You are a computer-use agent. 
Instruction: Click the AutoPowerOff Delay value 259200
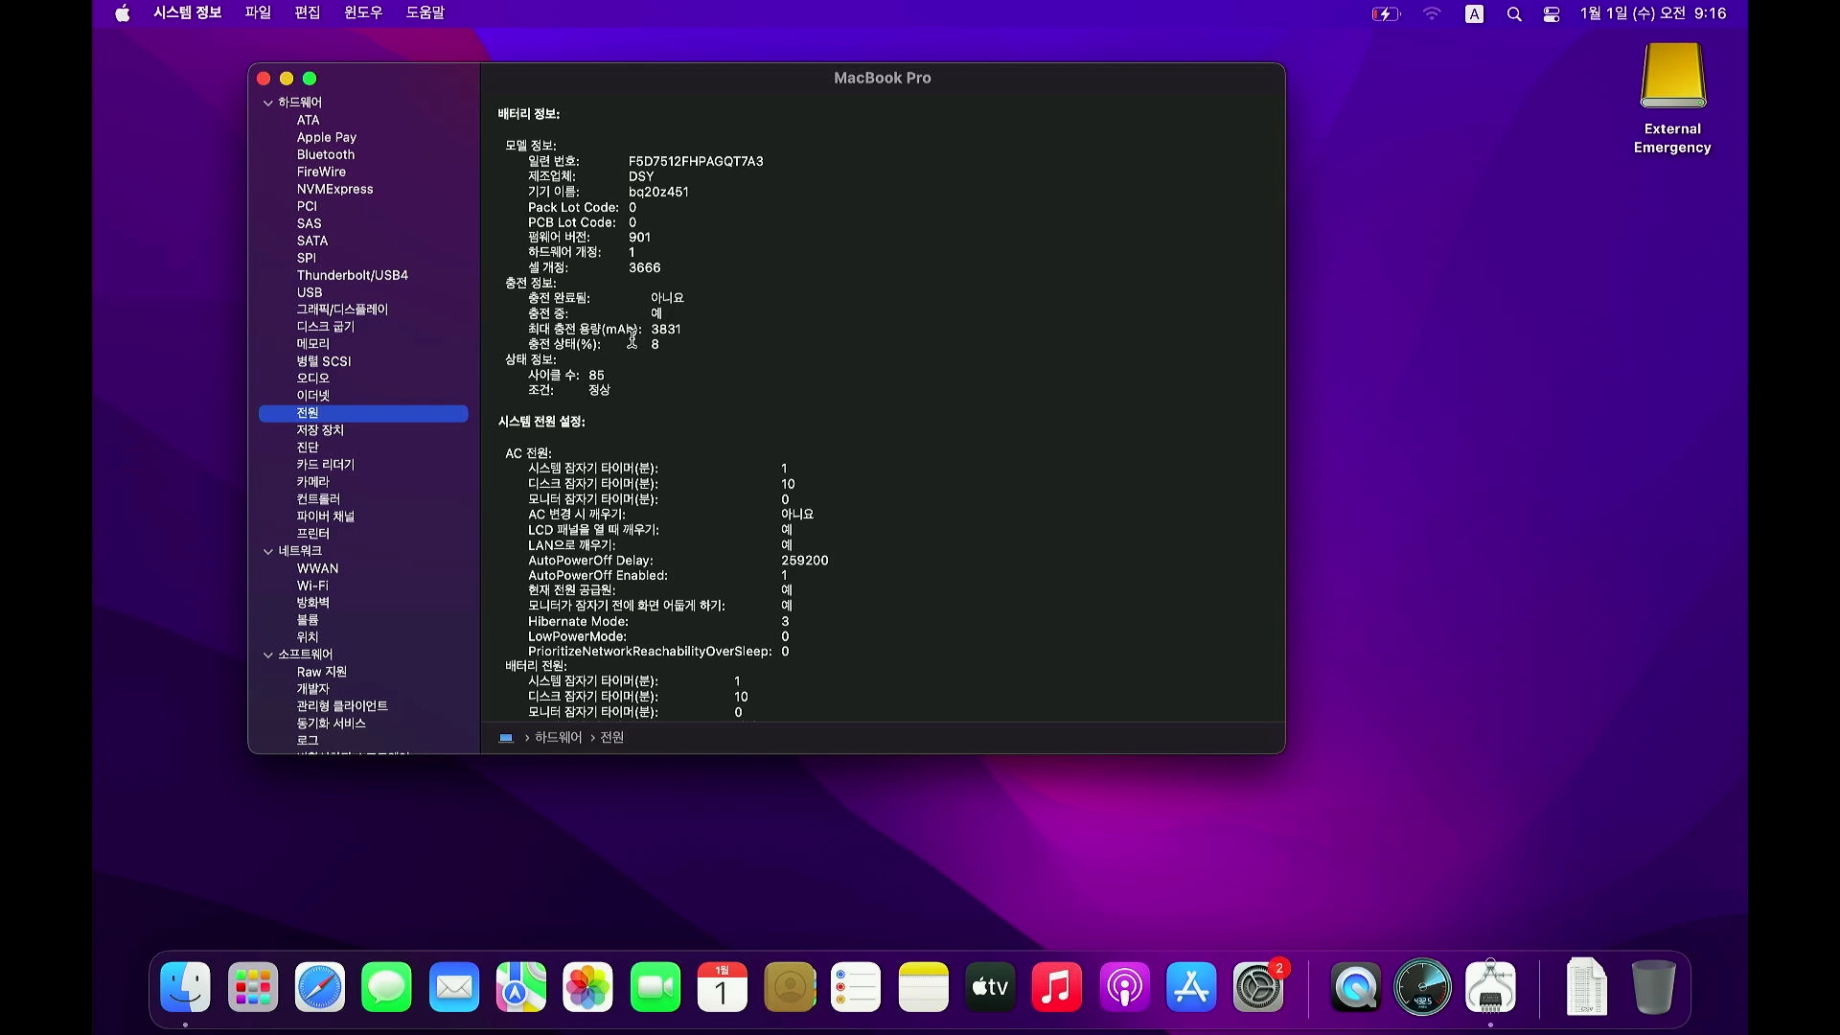(805, 561)
